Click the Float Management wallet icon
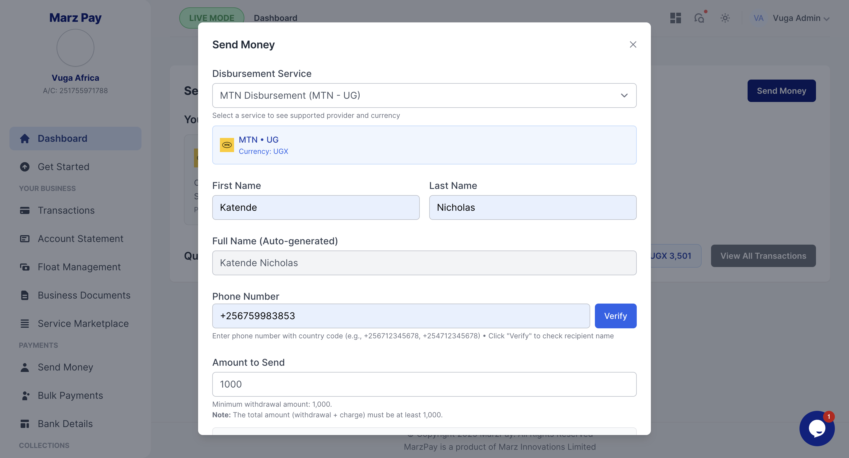The height and width of the screenshot is (458, 849). (x=25, y=267)
